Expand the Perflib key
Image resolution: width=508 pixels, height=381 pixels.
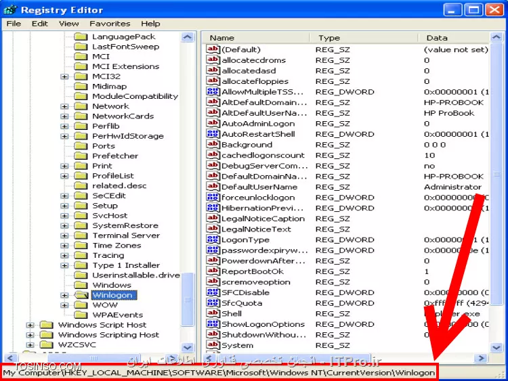pos(64,126)
